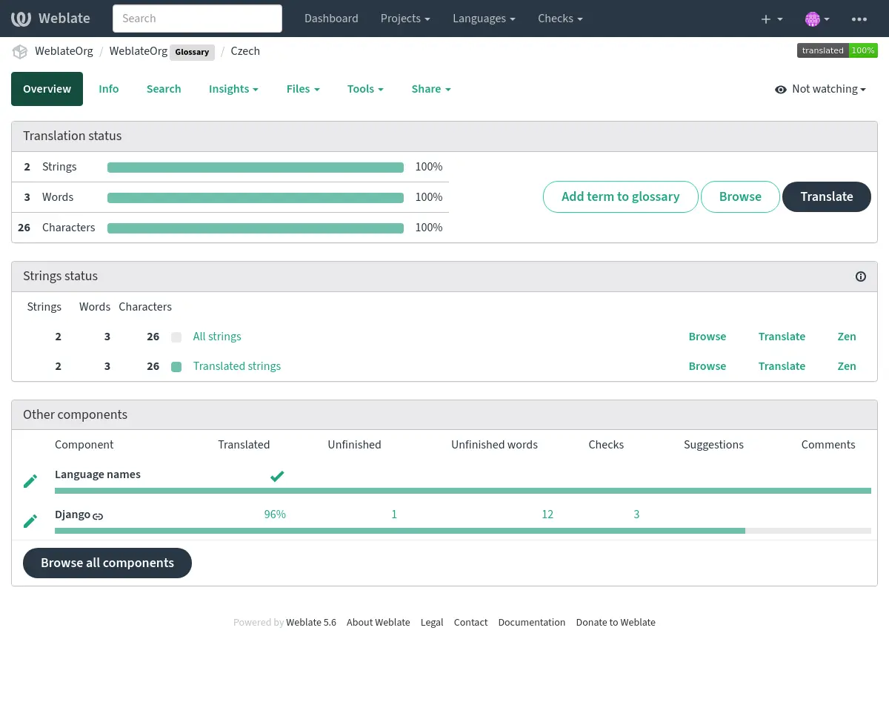Switch to the Search tab
Screen dimensions: 889x705
coord(164,89)
